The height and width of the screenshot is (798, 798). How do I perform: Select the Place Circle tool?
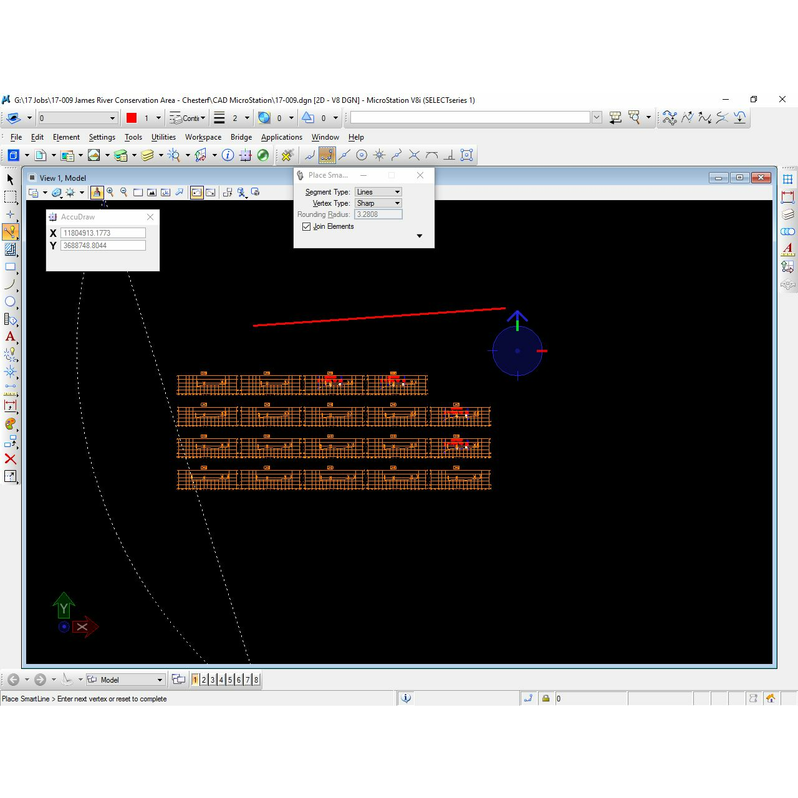pos(10,302)
